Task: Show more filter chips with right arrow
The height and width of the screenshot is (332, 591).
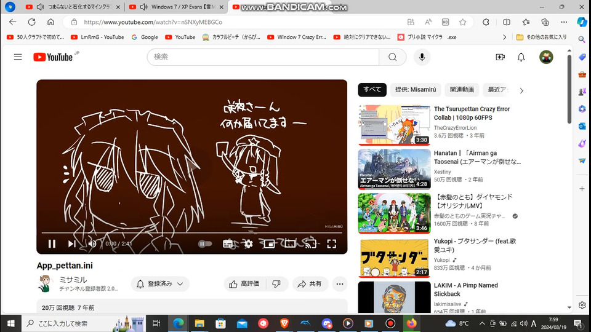Action: (x=521, y=91)
